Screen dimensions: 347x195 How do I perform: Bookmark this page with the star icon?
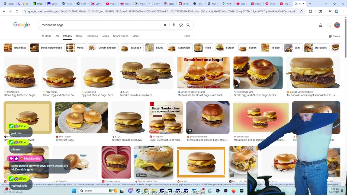coord(301,11)
